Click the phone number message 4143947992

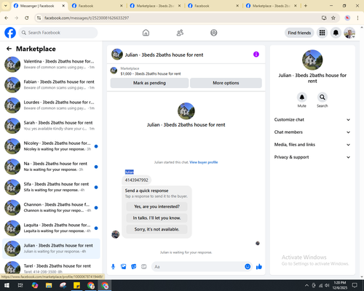click(136, 180)
